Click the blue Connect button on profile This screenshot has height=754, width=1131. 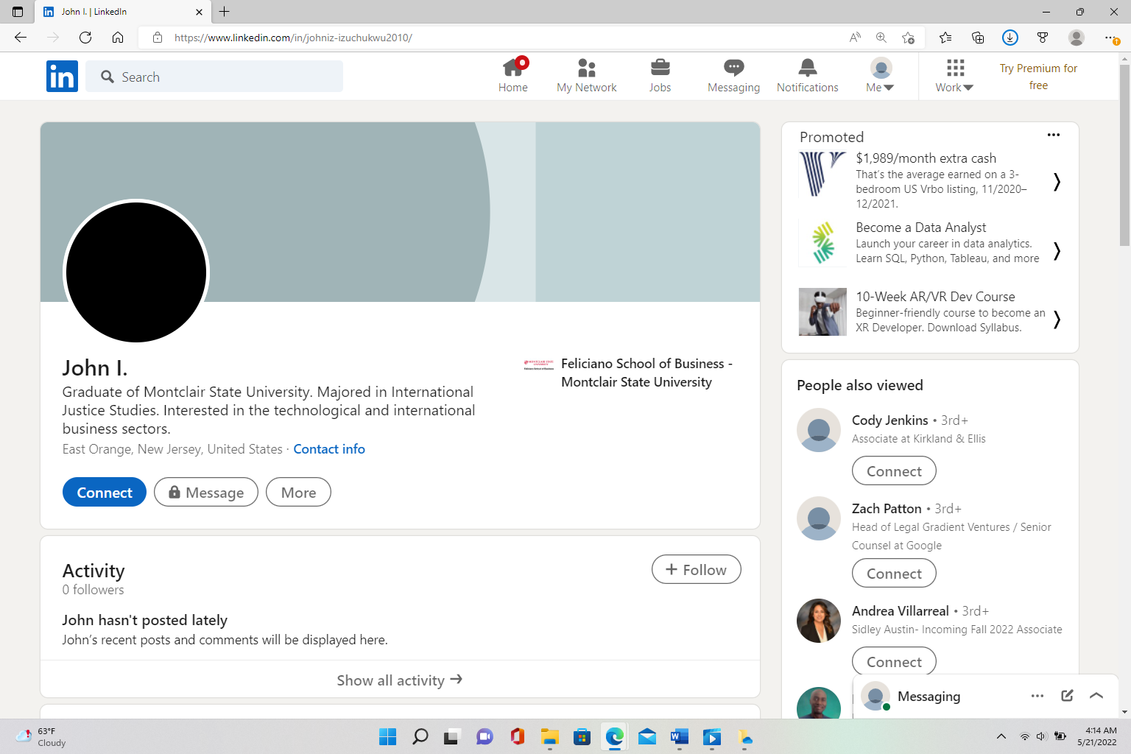click(105, 492)
